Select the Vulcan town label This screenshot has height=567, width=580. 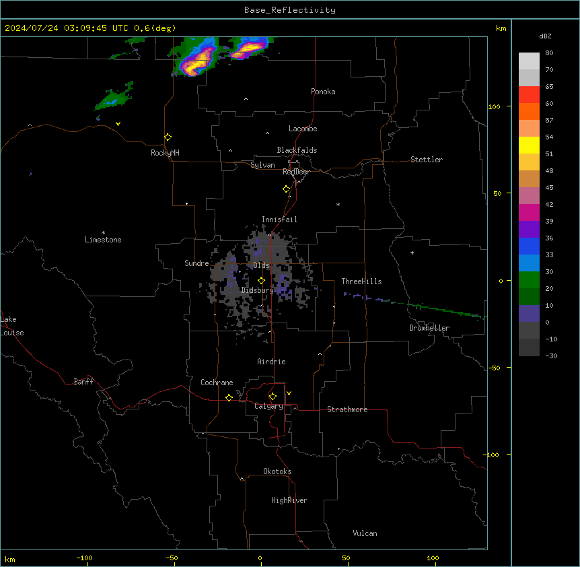coord(365,533)
